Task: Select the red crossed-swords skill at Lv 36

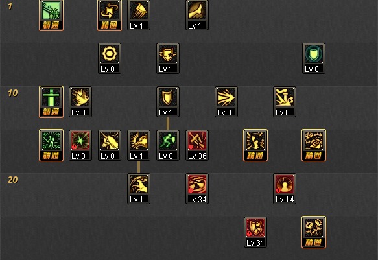Action: 197,145
